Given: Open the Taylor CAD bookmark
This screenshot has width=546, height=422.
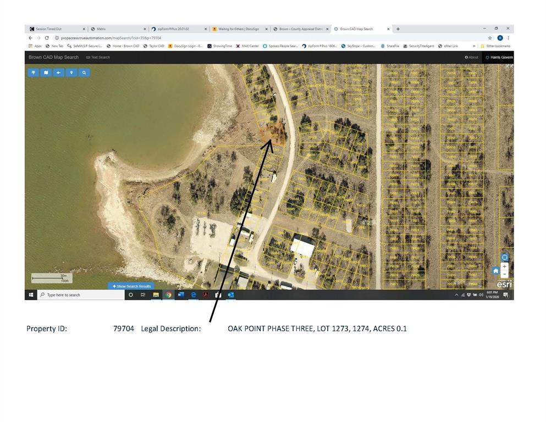Looking at the screenshot, I should pyautogui.click(x=153, y=46).
